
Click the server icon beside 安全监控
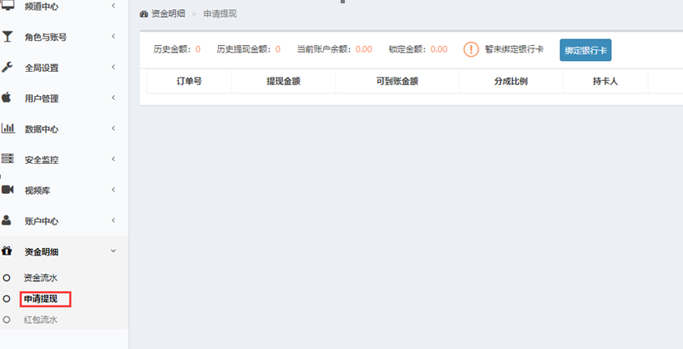tap(8, 159)
